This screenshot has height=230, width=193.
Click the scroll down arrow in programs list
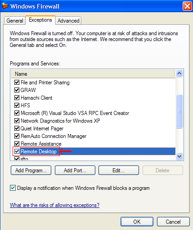[179, 156]
